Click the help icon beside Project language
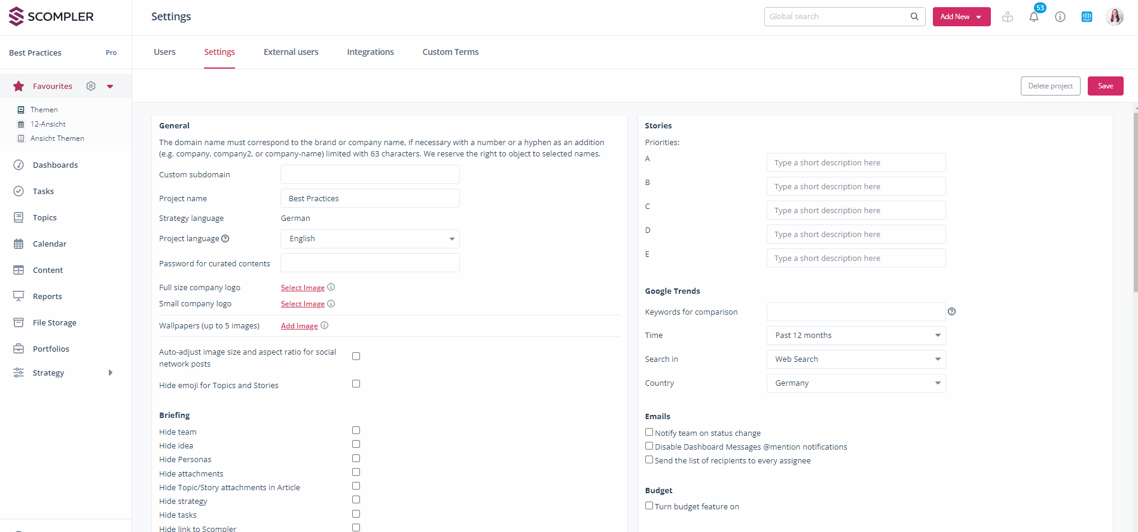Screen dimensions: 1138x532 click(225, 239)
